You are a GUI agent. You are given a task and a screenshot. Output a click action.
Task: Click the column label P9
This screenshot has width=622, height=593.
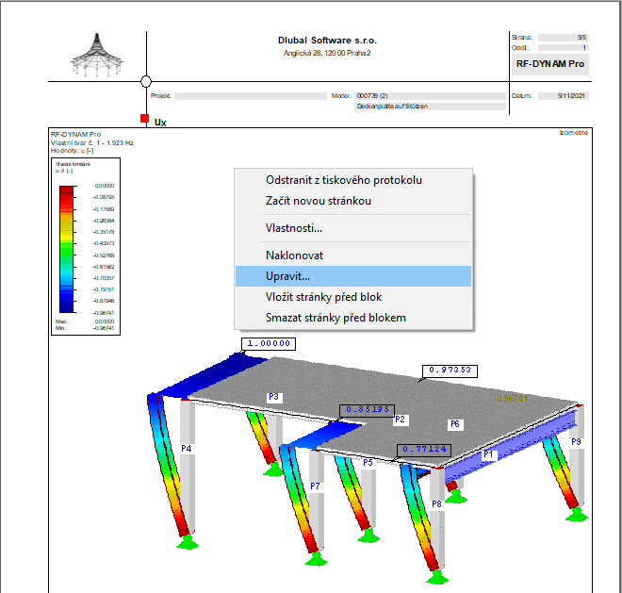[x=576, y=442]
